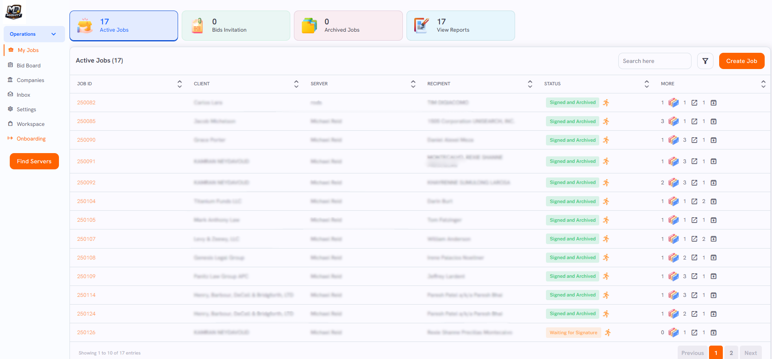This screenshot has width=772, height=359.
Task: Open the Workspace section
Action: pos(30,124)
